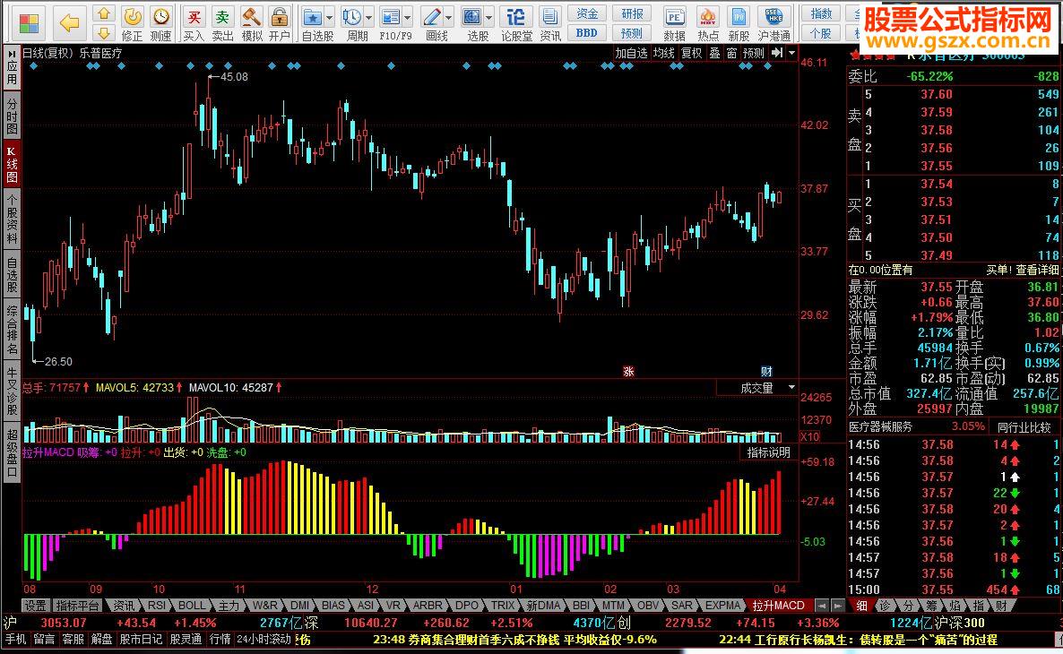Screen dimensions: 1063x654
Task: Open the 指标平台 tab
Action: (x=77, y=606)
